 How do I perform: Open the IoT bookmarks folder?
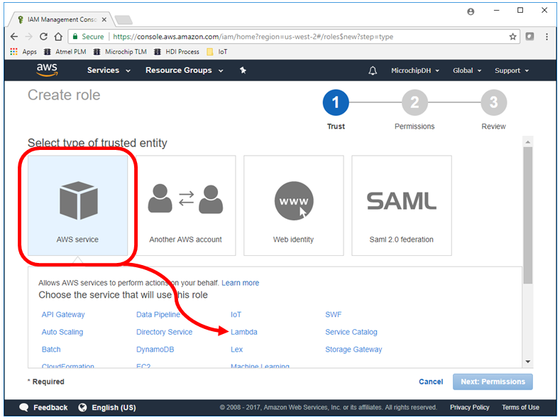click(216, 52)
